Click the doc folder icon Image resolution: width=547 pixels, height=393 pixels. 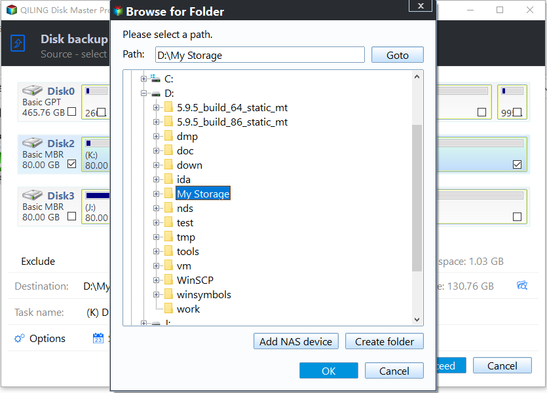pyautogui.click(x=168, y=150)
